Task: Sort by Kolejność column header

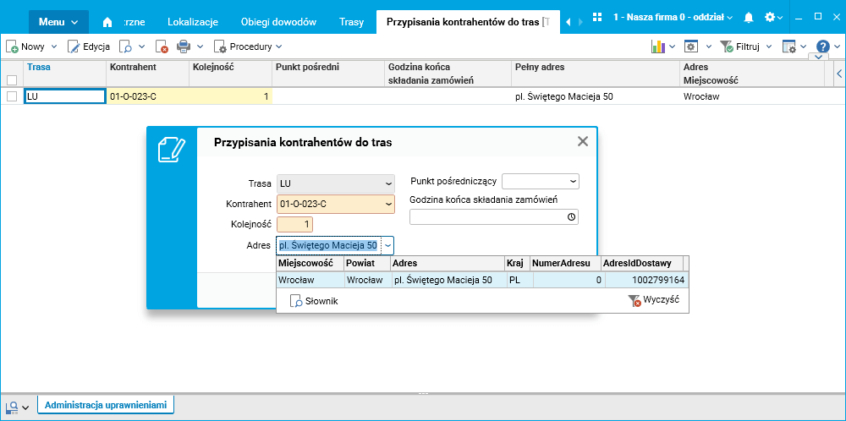Action: click(x=230, y=74)
